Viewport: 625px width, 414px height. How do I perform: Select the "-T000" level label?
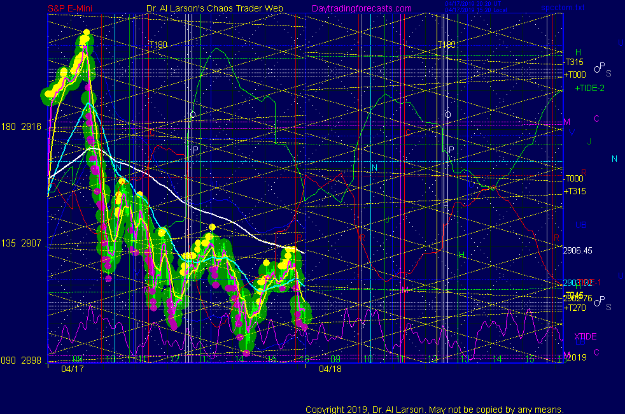(x=573, y=178)
